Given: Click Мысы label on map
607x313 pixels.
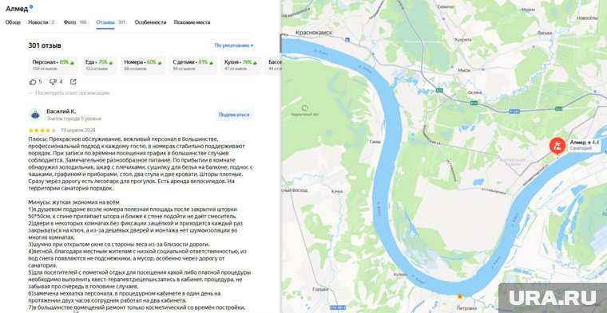Looking at the screenshot, I should pyautogui.click(x=463, y=70).
